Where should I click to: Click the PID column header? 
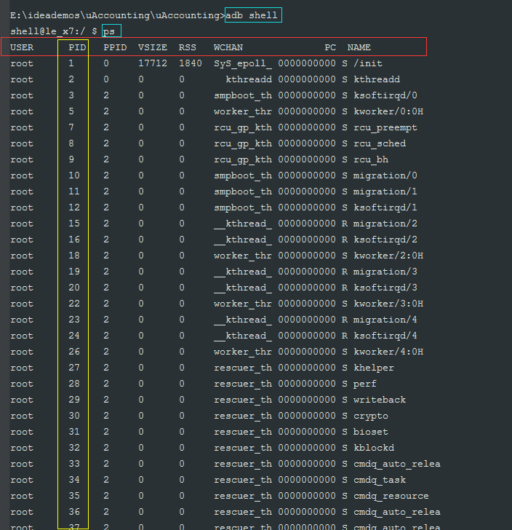[x=77, y=47]
